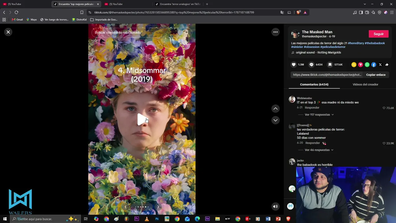The image size is (396, 223).
Task: Open the #thebabadook hashtag
Action: (375, 43)
